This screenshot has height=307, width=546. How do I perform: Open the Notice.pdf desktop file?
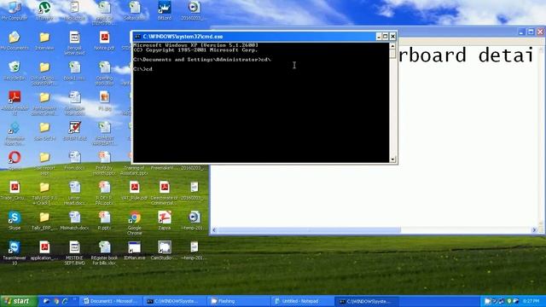click(x=104, y=41)
